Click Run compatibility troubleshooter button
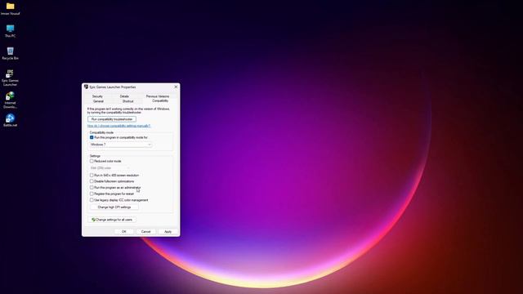Image resolution: width=523 pixels, height=294 pixels. (x=112, y=119)
